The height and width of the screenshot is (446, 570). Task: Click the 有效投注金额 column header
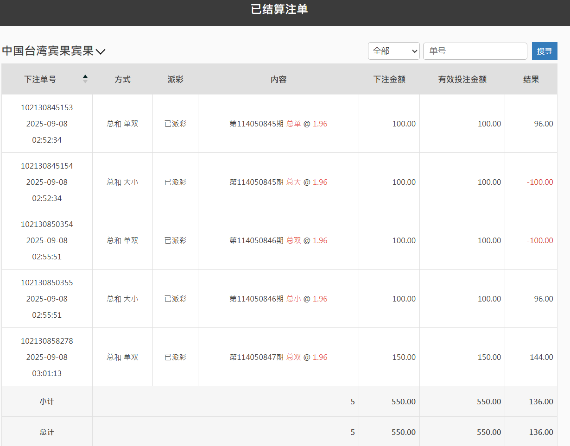point(462,79)
